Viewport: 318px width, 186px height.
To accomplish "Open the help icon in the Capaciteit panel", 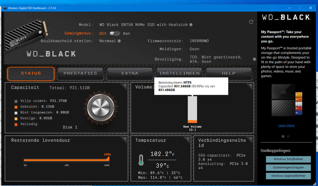I will click(x=125, y=86).
